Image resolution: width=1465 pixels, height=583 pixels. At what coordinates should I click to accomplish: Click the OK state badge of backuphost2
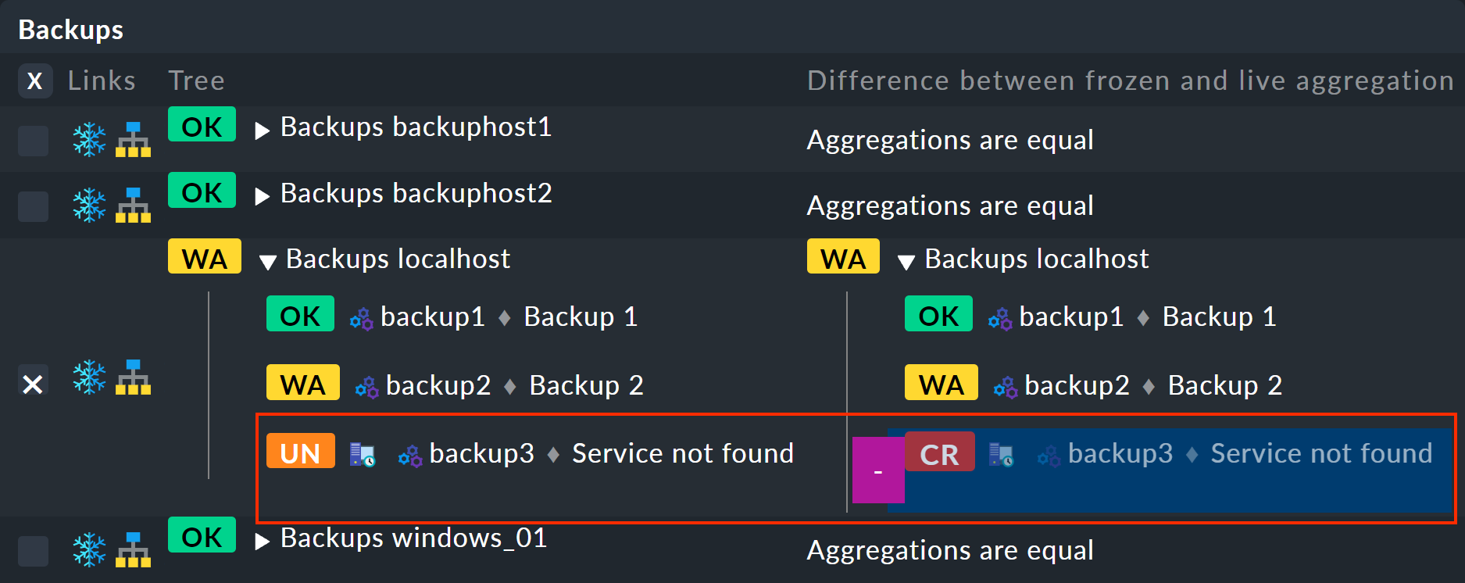[202, 190]
